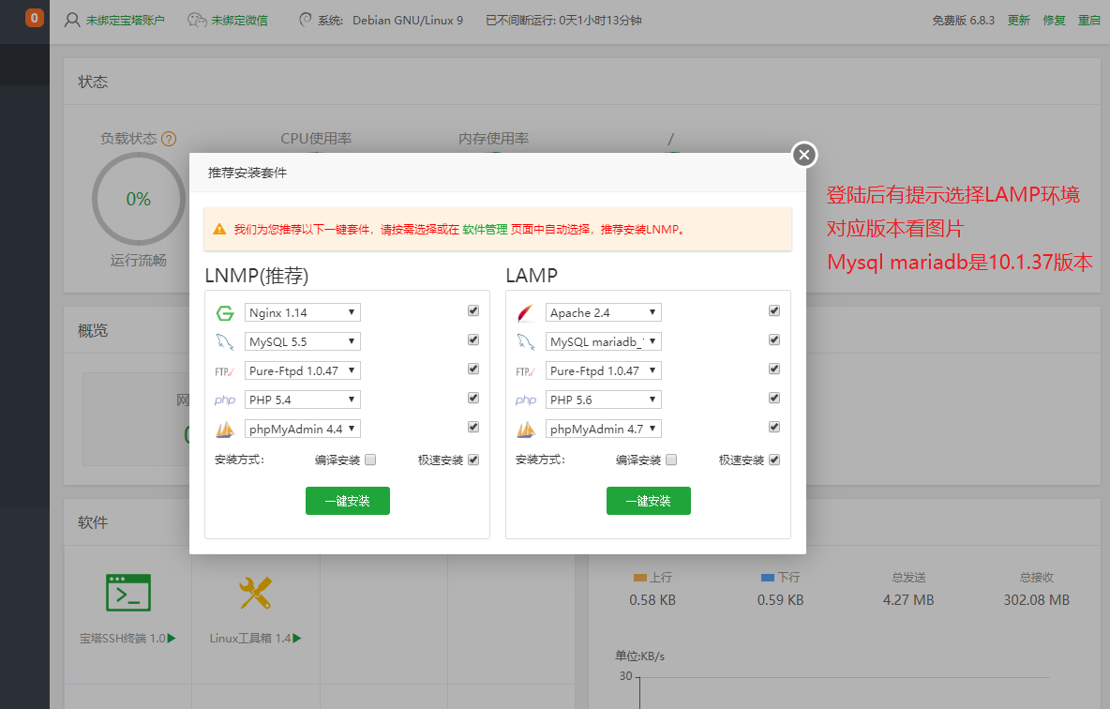Screen dimensions: 1110x709
Task: Open the PHP 5.6 version dropdown
Action: tap(603, 400)
